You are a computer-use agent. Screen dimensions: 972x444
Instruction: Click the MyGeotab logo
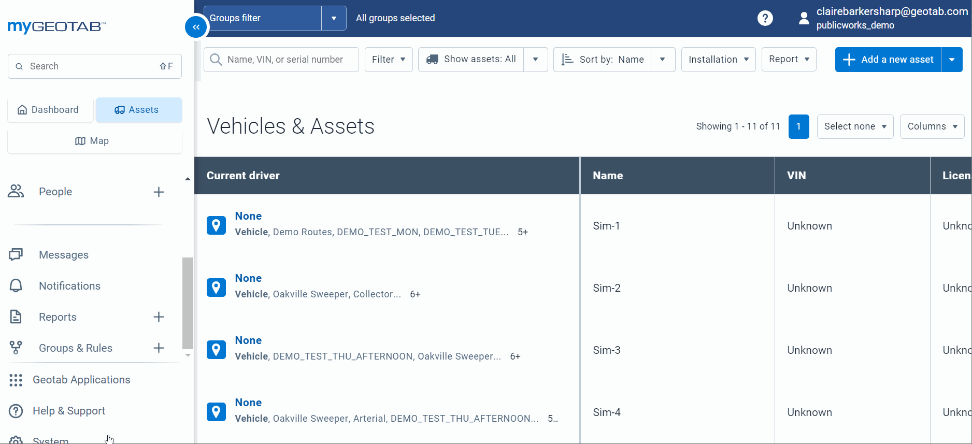point(56,26)
